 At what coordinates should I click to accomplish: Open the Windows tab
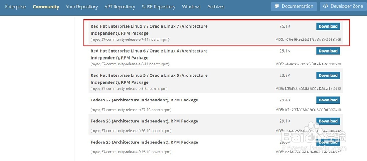(x=191, y=7)
